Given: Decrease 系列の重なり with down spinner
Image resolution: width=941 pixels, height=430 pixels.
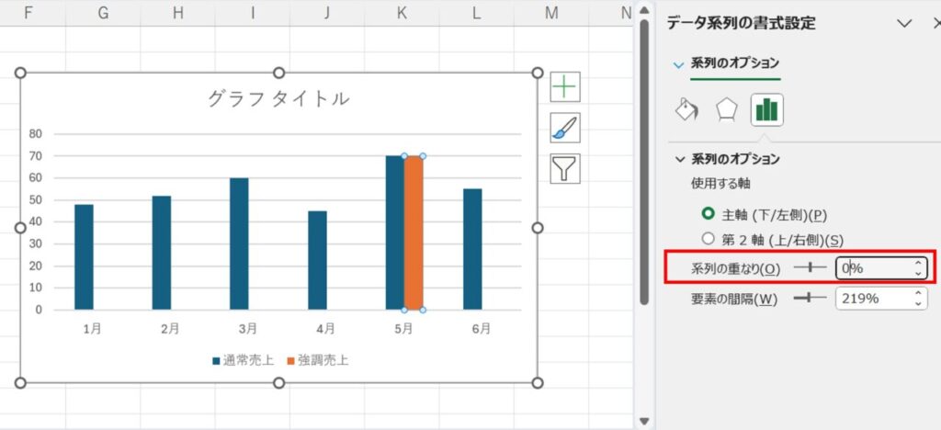Looking at the screenshot, I should (x=918, y=274).
